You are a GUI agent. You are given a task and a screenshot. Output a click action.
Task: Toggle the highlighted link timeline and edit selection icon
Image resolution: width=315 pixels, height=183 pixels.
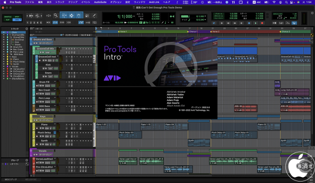(x=55, y=23)
